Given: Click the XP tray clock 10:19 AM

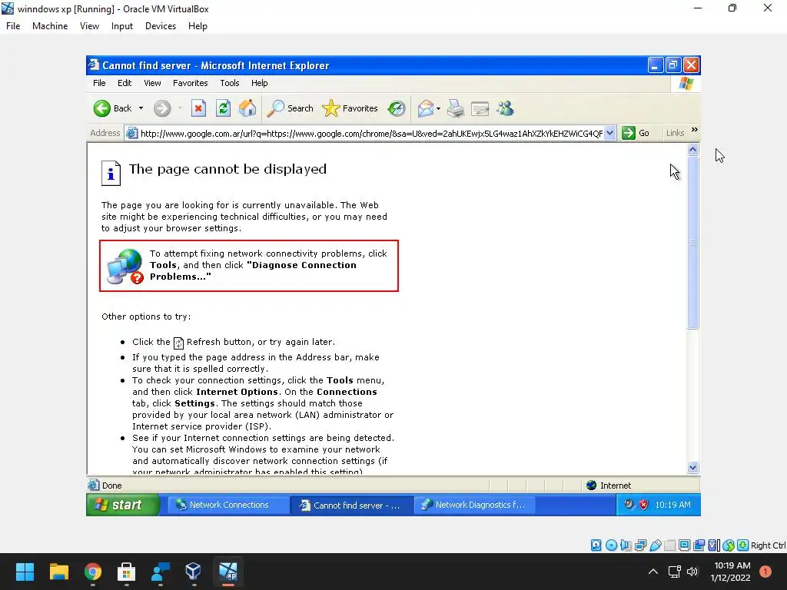Looking at the screenshot, I should tap(673, 505).
